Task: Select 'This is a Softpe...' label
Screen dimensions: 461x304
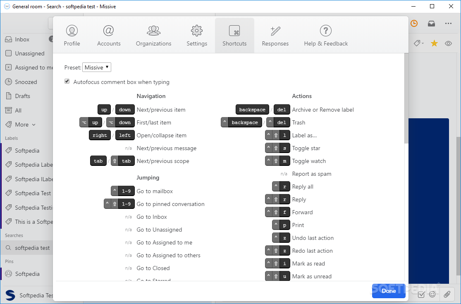Action: (27, 222)
